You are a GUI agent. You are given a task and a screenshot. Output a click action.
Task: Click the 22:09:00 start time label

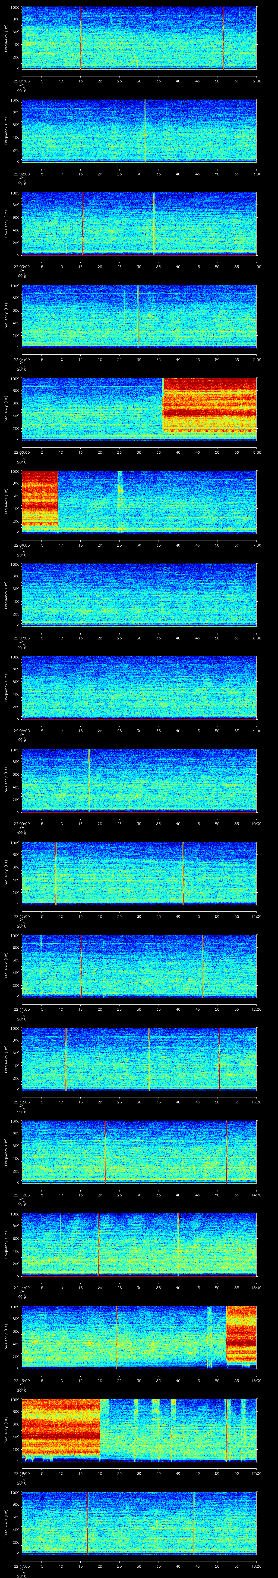(x=21, y=823)
